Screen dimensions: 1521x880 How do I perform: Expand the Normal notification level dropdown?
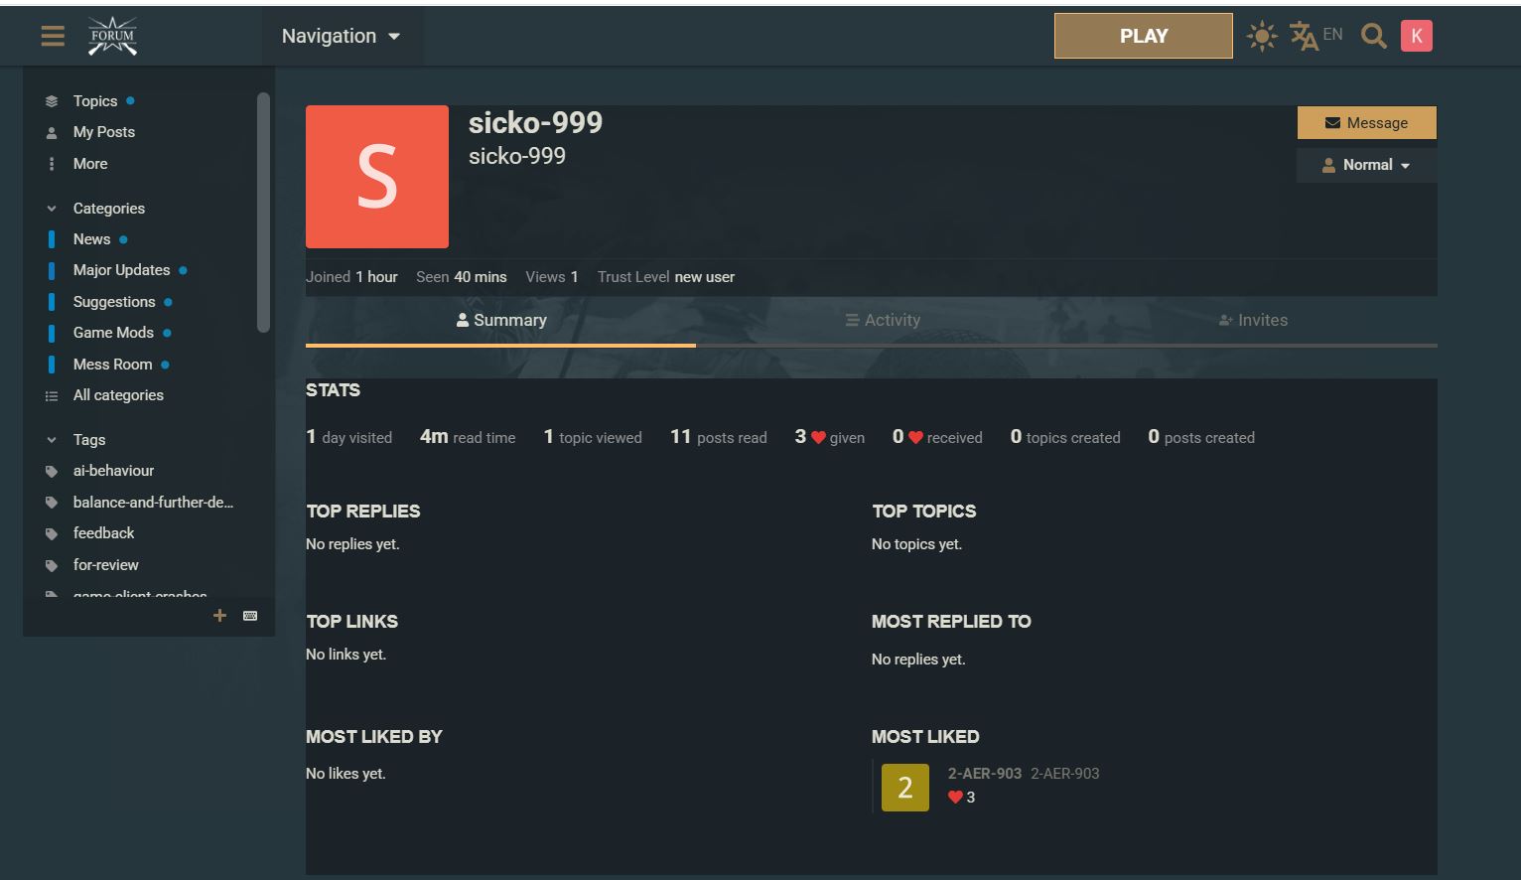(1366, 165)
